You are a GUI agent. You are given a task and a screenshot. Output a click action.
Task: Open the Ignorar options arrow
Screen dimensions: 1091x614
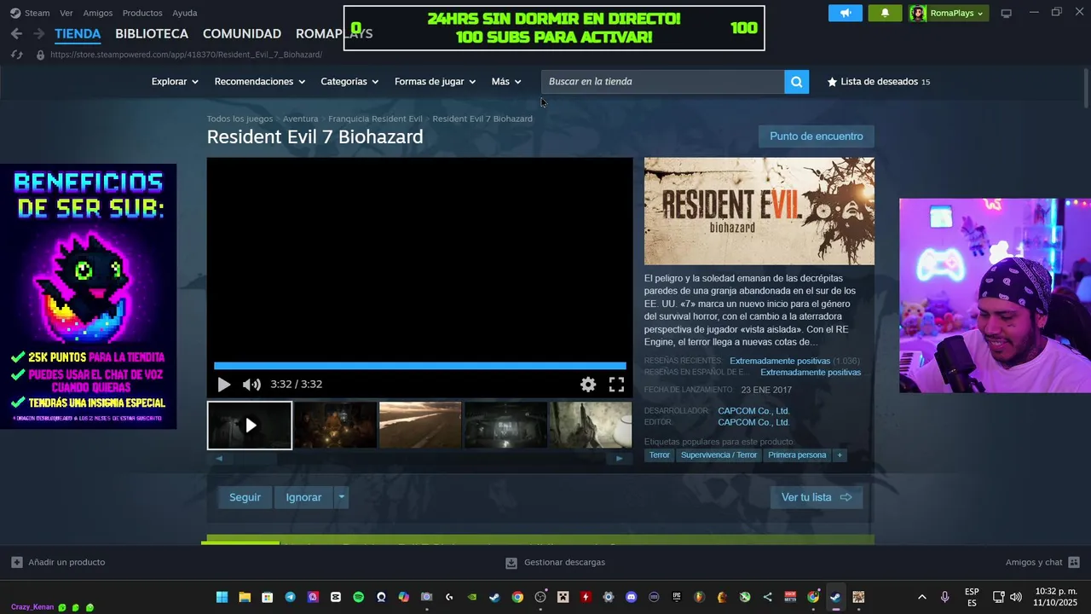pyautogui.click(x=341, y=497)
